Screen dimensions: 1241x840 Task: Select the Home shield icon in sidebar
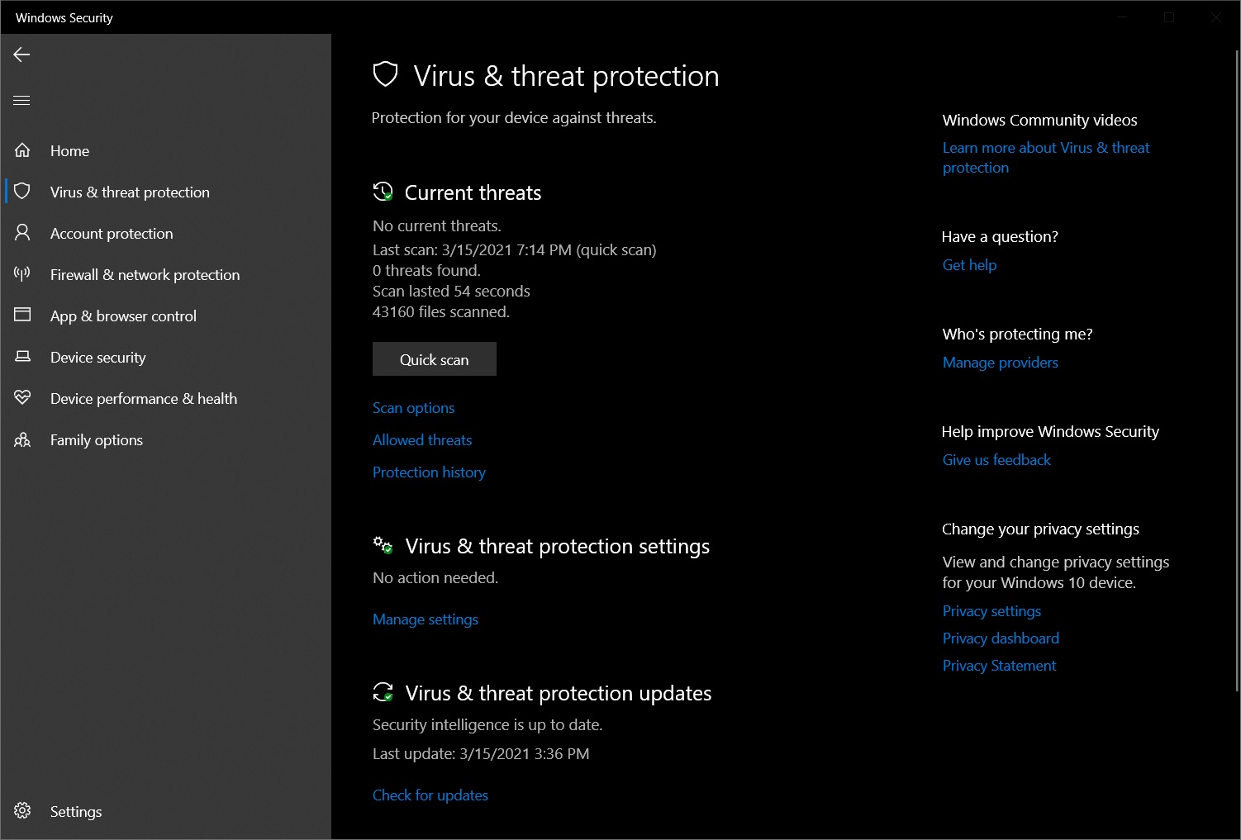(21, 150)
